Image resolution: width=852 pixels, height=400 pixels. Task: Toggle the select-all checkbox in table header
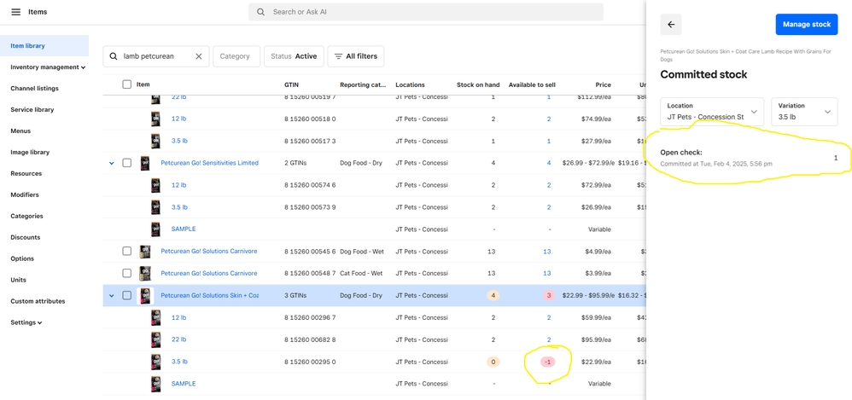[126, 84]
